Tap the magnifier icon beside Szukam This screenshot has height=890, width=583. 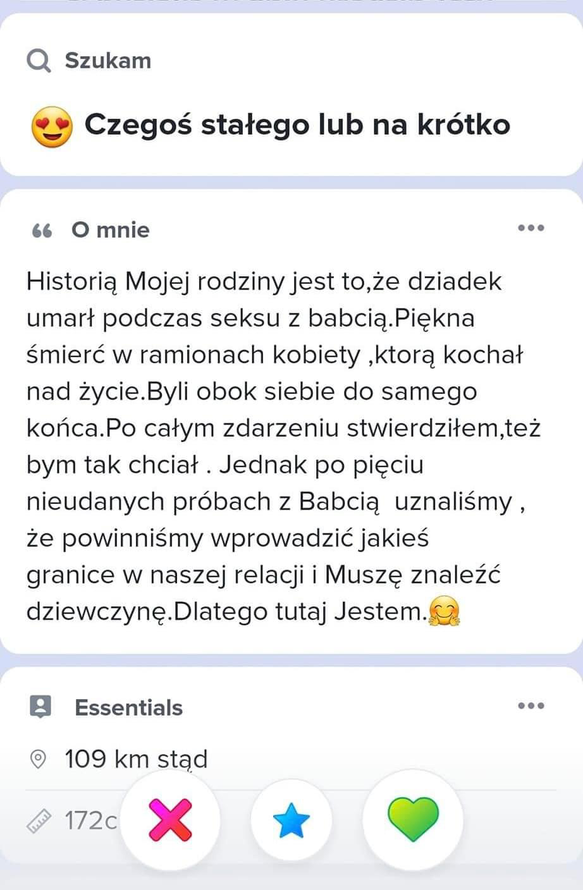tap(39, 61)
